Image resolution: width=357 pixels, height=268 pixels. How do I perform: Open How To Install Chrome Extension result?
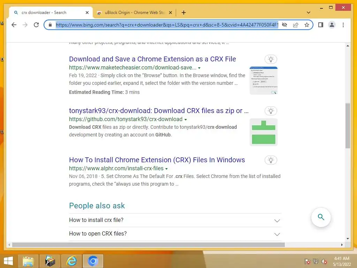coord(157,160)
